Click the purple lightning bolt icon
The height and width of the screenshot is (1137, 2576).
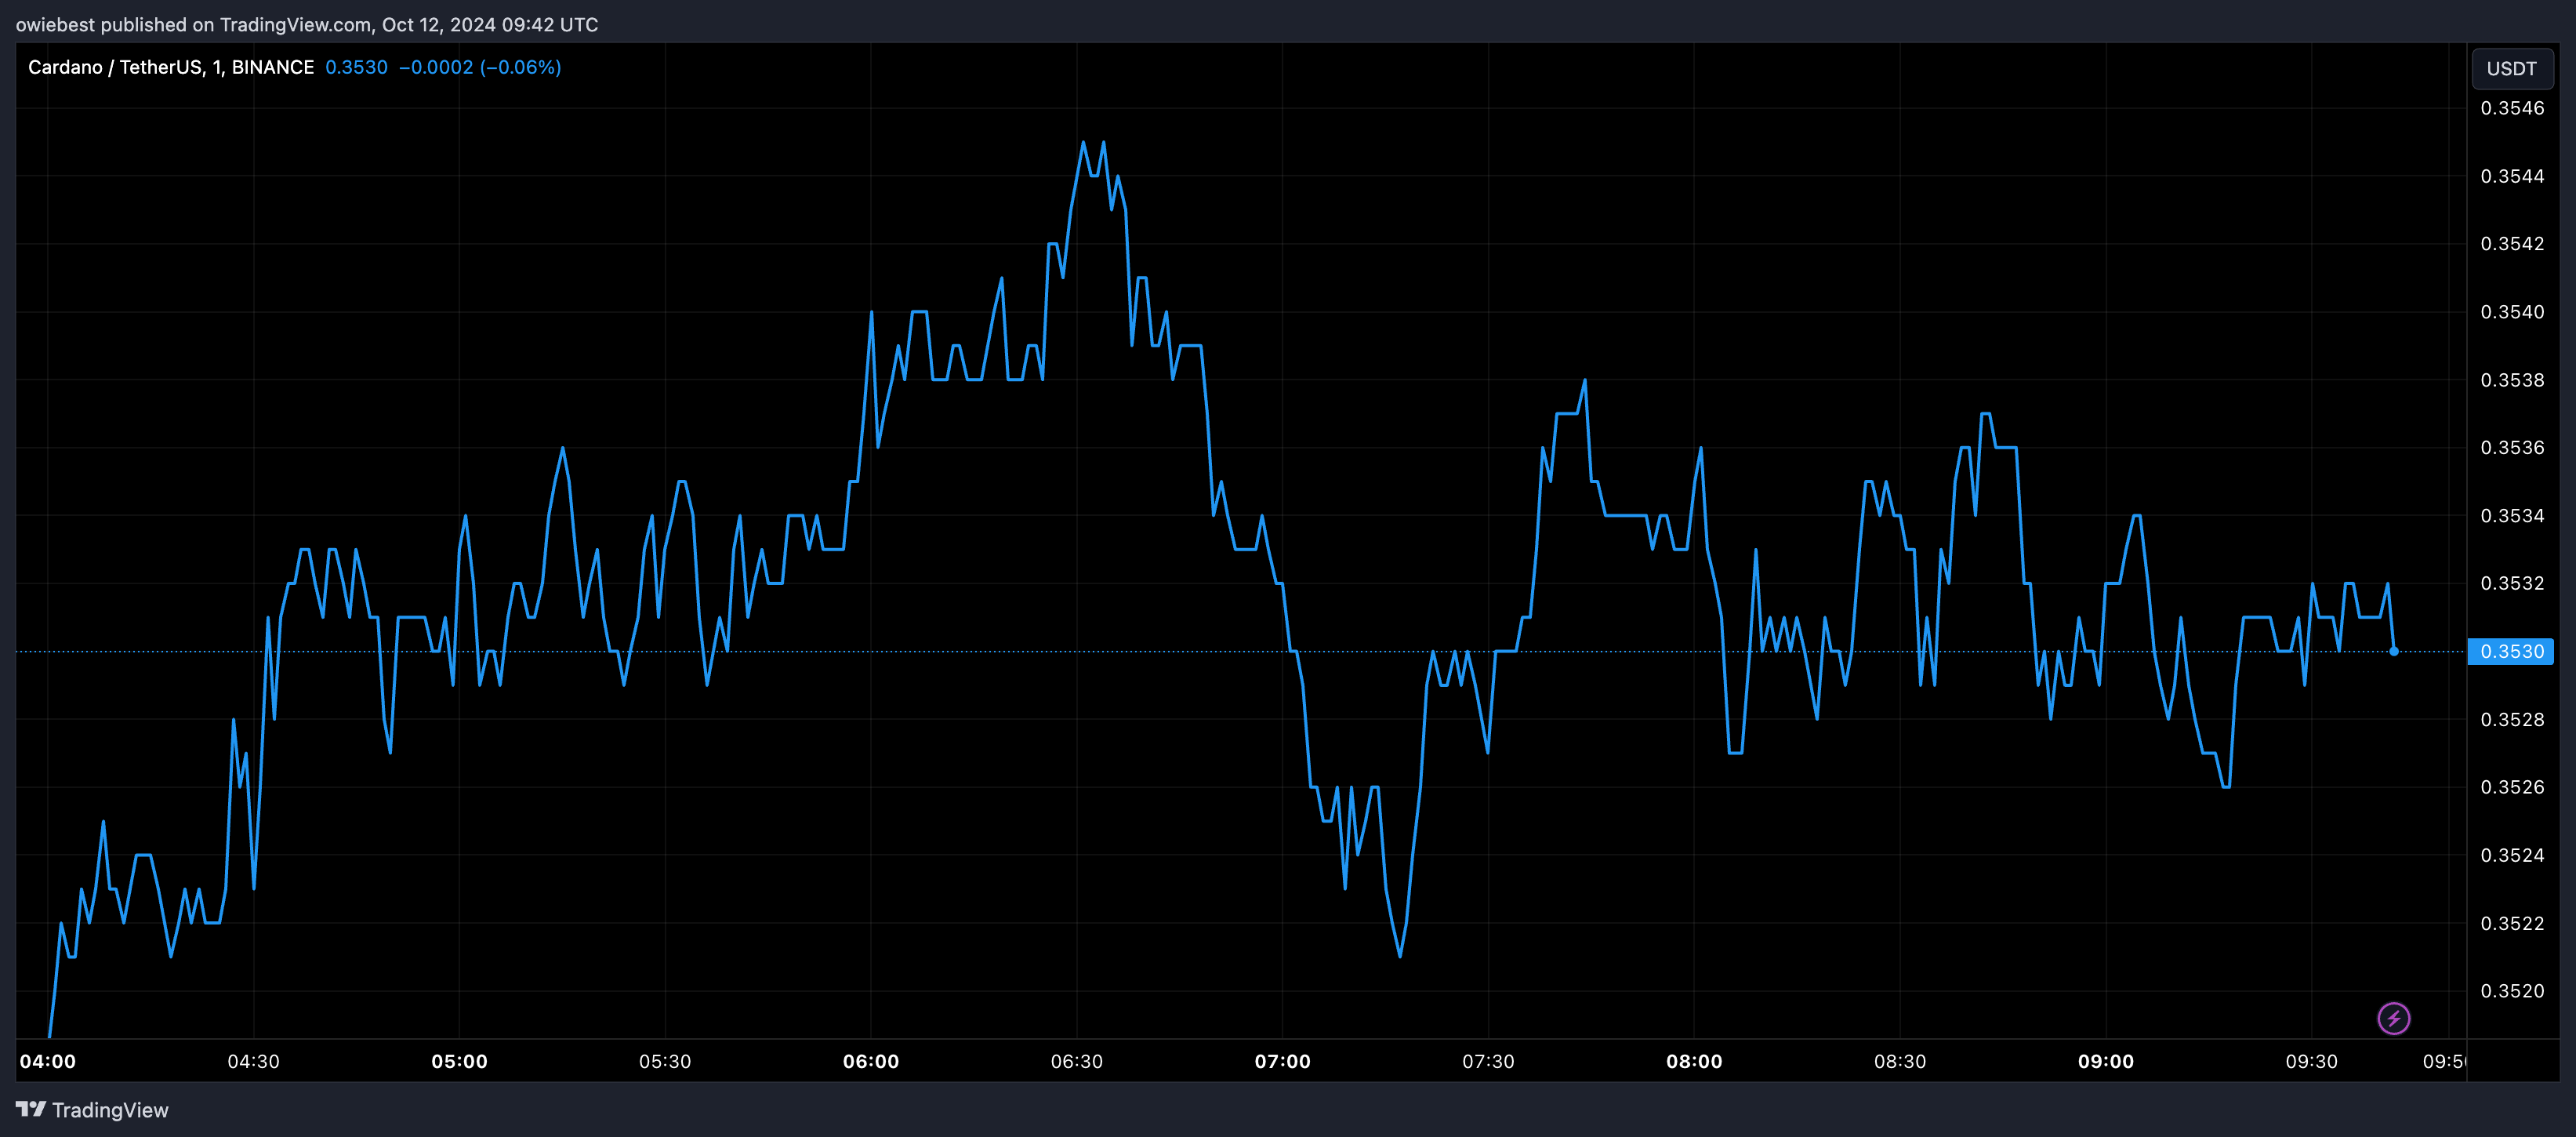pyautogui.click(x=2393, y=1018)
